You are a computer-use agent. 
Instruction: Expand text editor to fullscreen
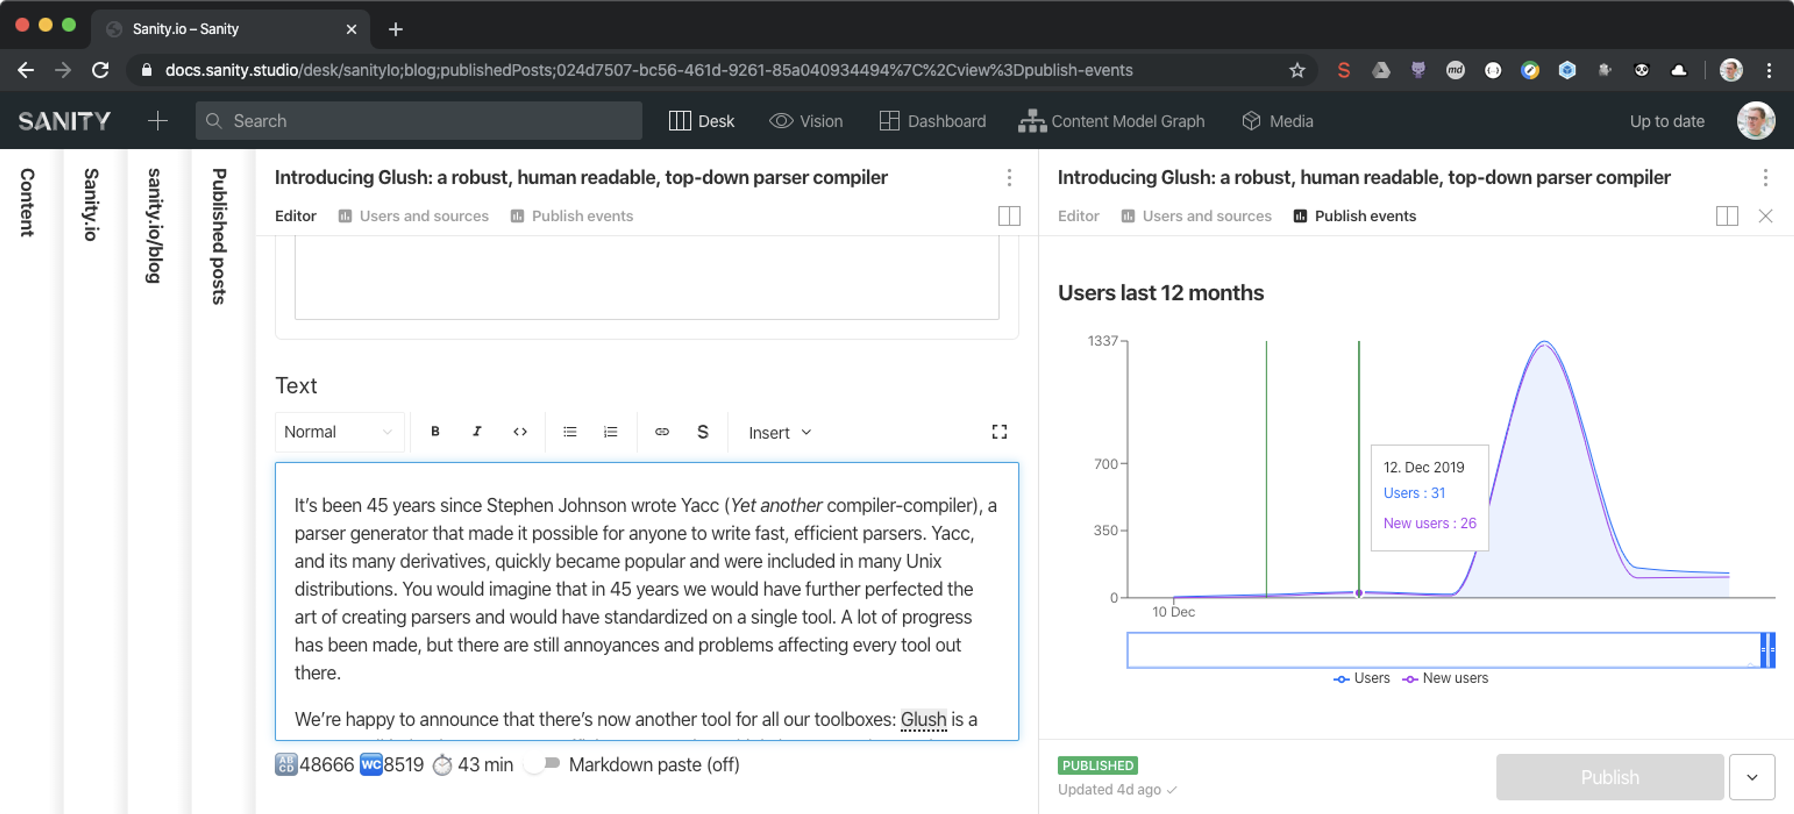999,432
